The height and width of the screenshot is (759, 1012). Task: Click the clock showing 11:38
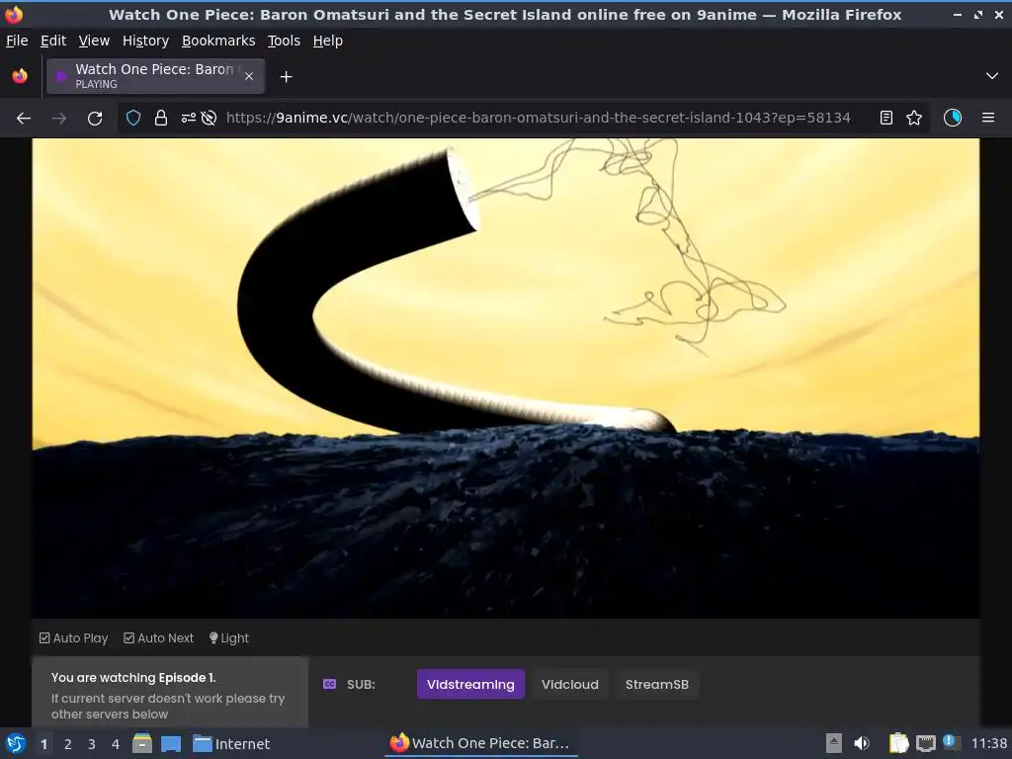click(988, 743)
